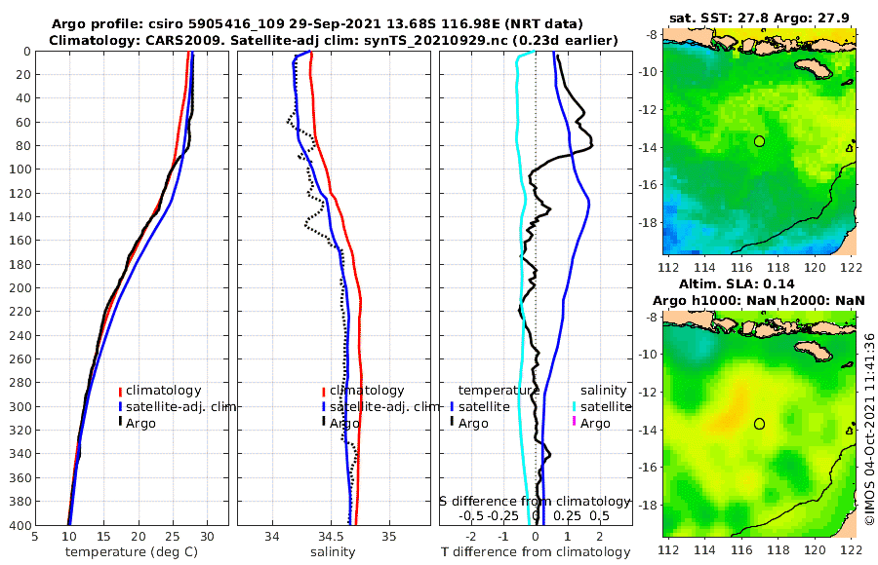Click the Argo profile title line
This screenshot has height=565, width=878.
pyautogui.click(x=317, y=24)
